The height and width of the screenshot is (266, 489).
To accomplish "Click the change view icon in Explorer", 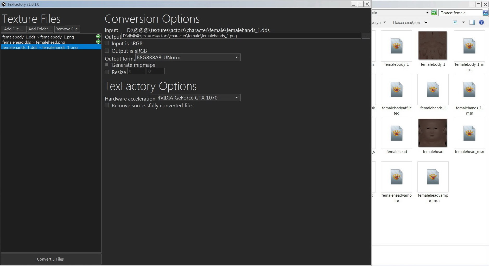I will click(x=455, y=22).
